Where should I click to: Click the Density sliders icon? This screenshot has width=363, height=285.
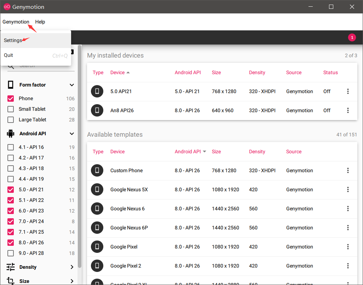coord(11,267)
